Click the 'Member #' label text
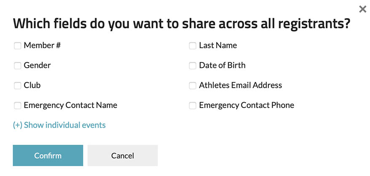Screen dimensions: 370x176 point(42,46)
